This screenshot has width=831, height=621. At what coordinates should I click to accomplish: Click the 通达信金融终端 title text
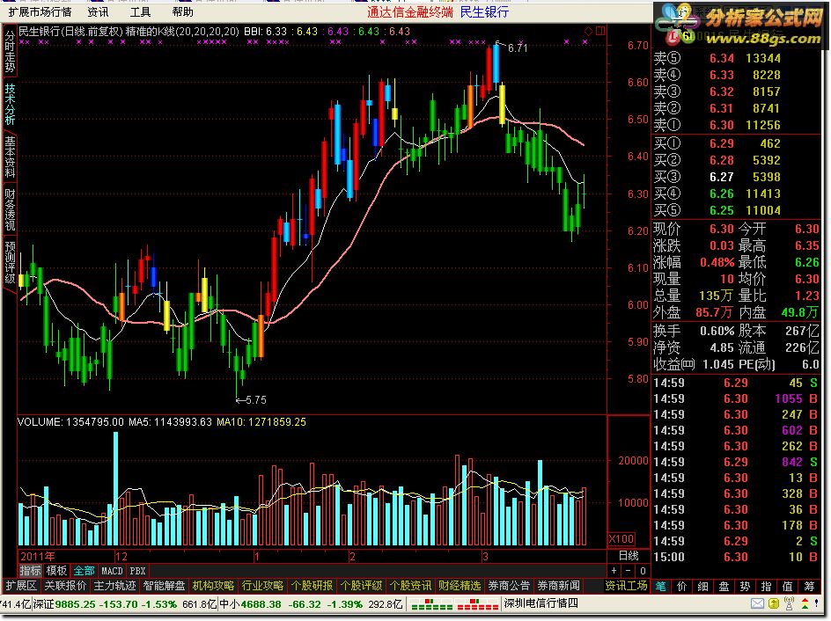tap(410, 11)
